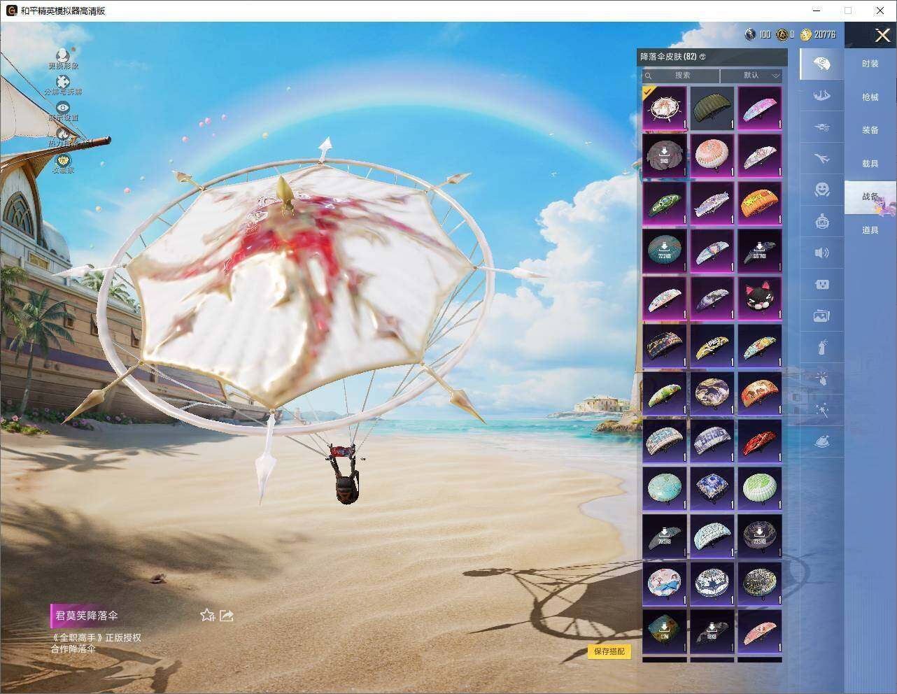
Task: Switch to the 战备 tab
Action: [870, 197]
